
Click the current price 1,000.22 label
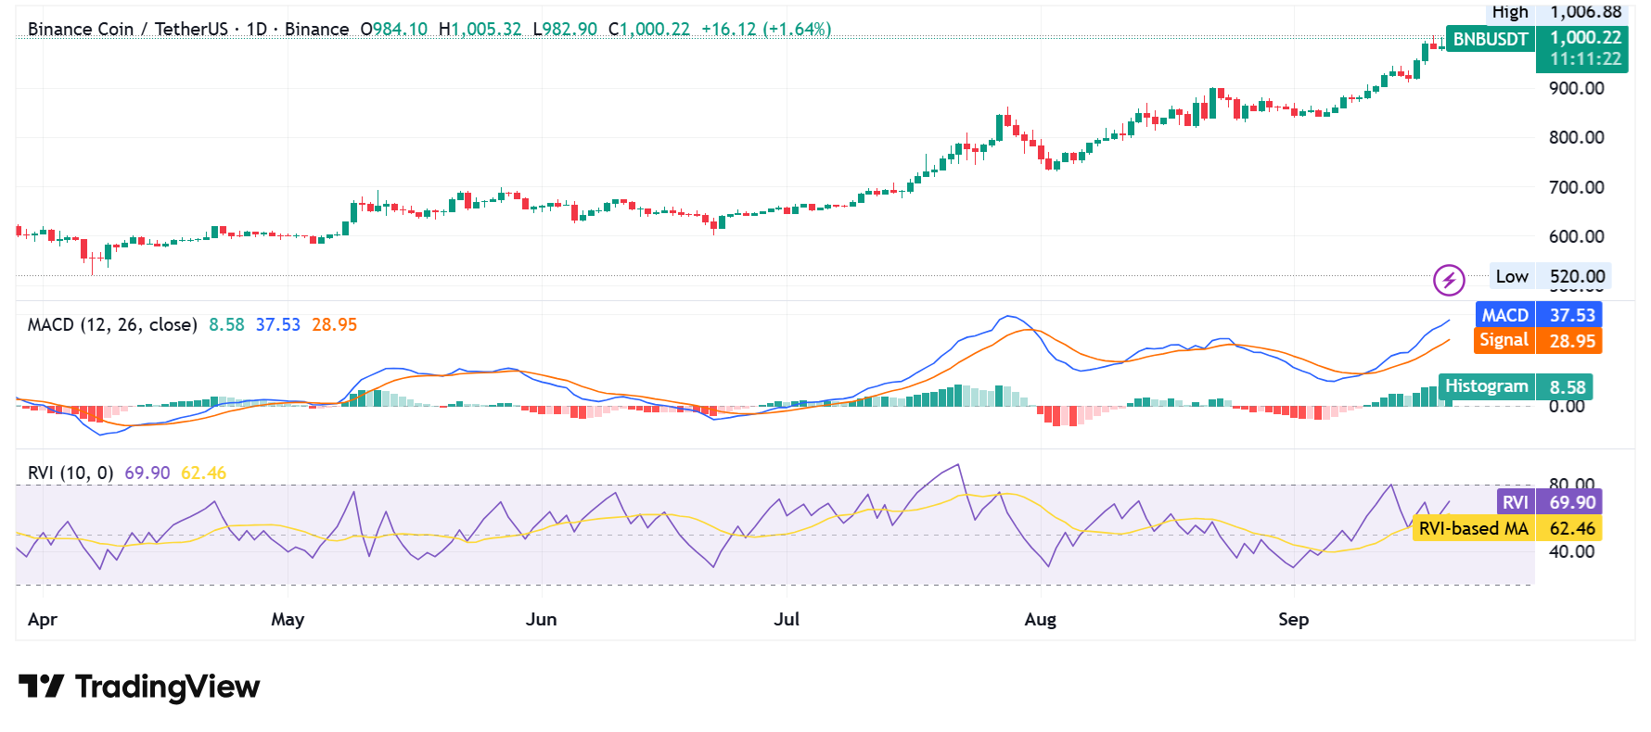click(x=1585, y=38)
